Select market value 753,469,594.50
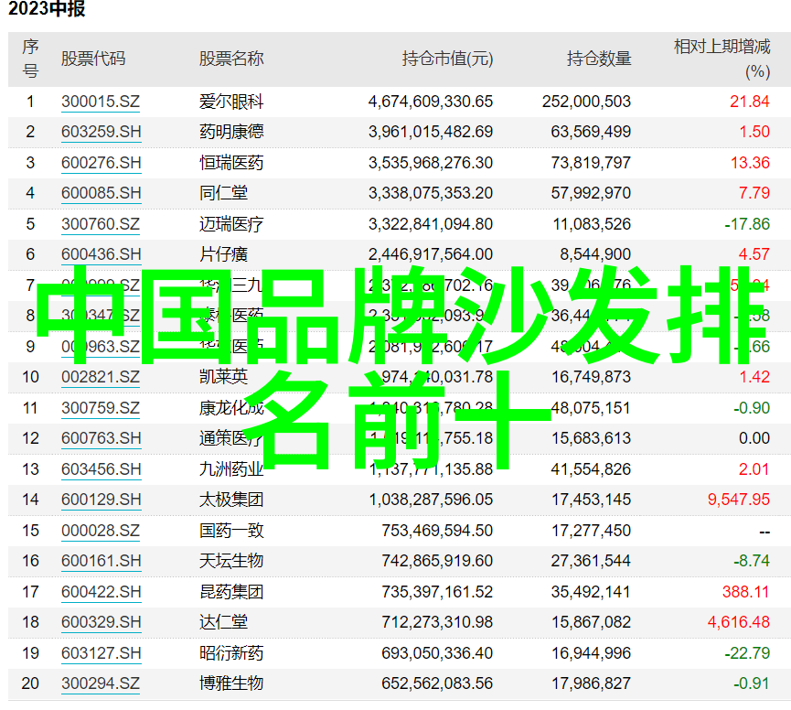 (x=437, y=531)
